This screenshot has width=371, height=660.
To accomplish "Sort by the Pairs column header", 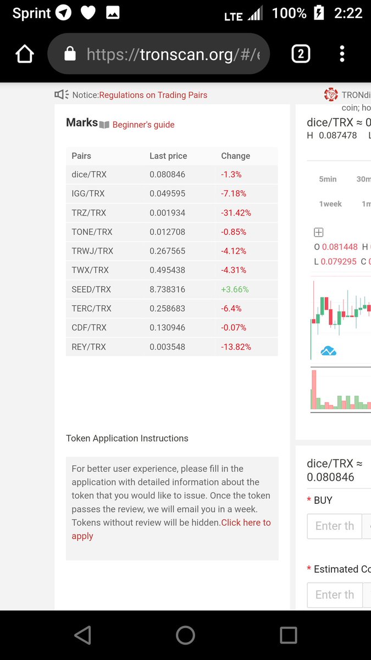I will 81,156.
